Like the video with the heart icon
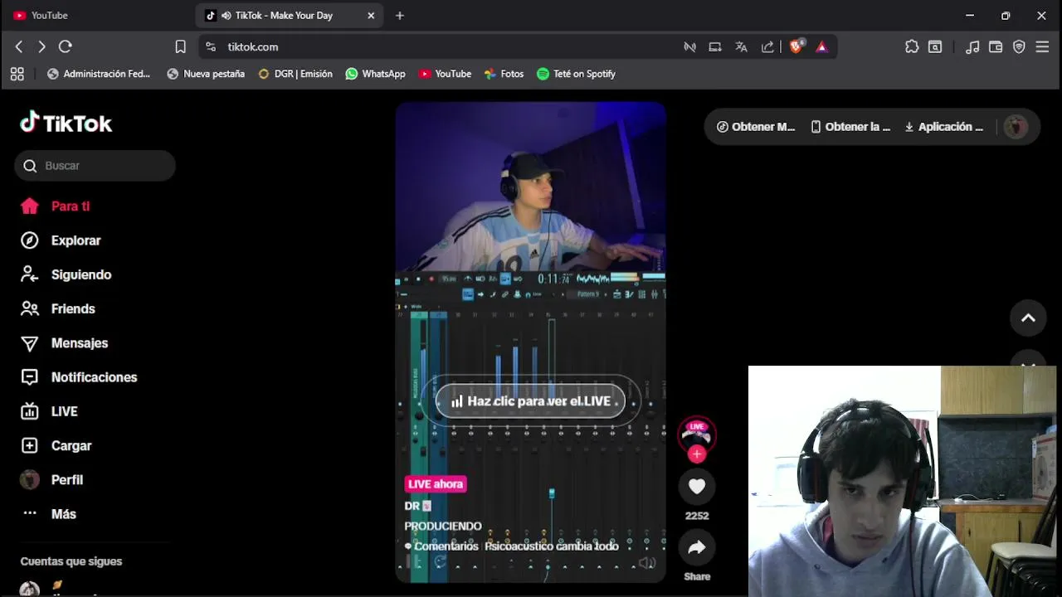This screenshot has width=1062, height=597. click(697, 487)
